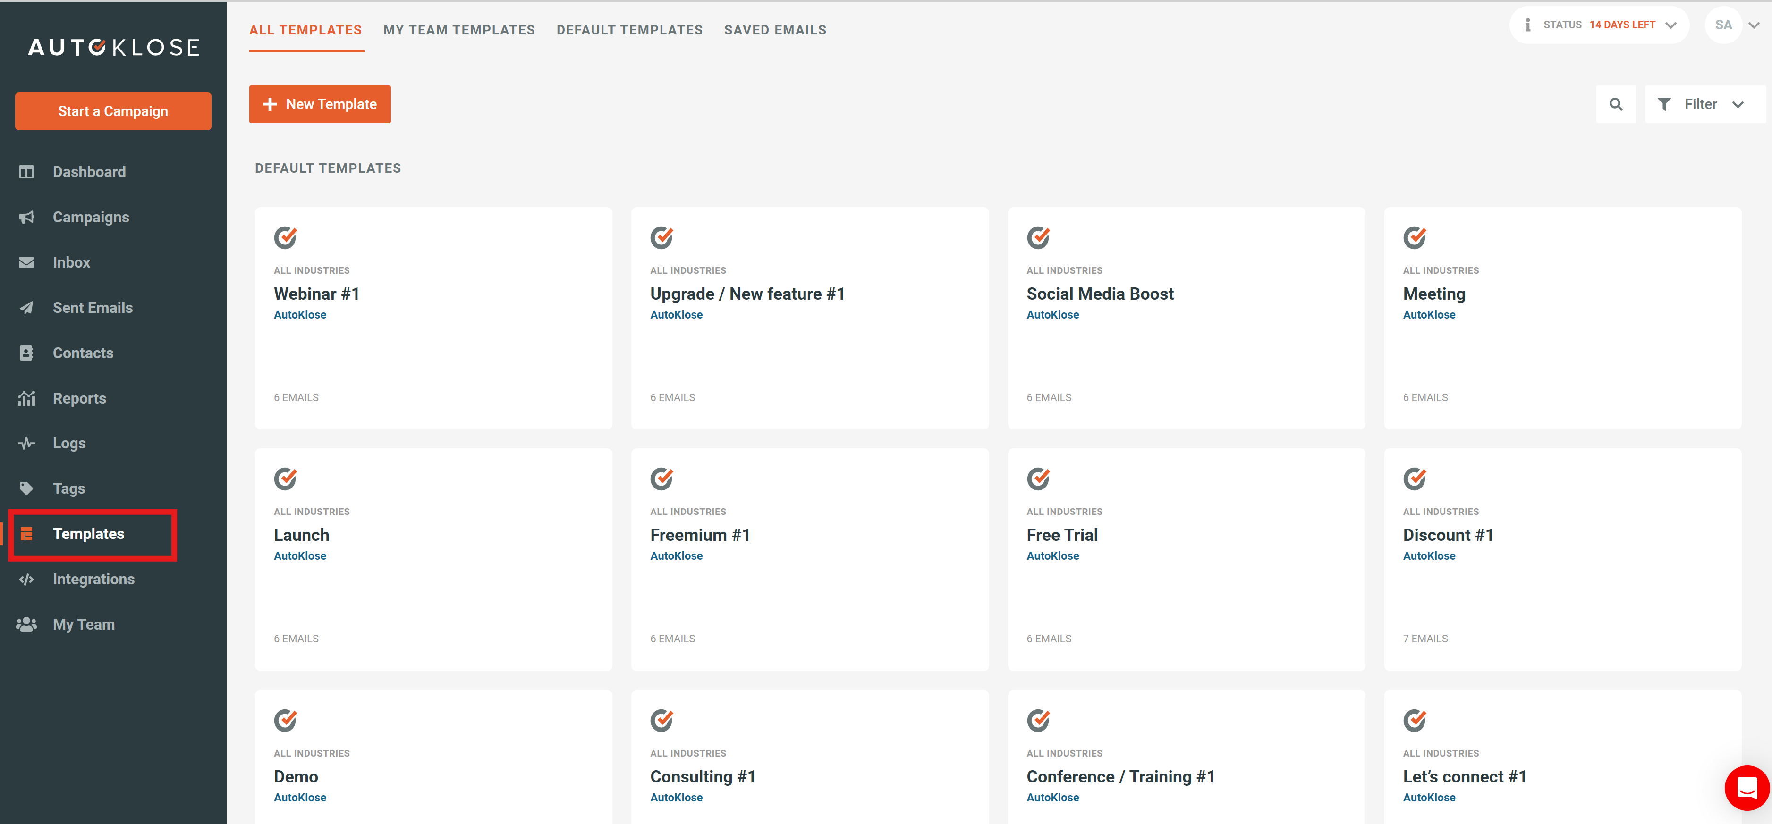Click the New Template button
1772x824 pixels.
tap(320, 105)
